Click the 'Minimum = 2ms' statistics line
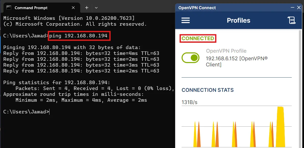Image resolution: width=304 pixels, height=148 pixels. (x=81, y=100)
